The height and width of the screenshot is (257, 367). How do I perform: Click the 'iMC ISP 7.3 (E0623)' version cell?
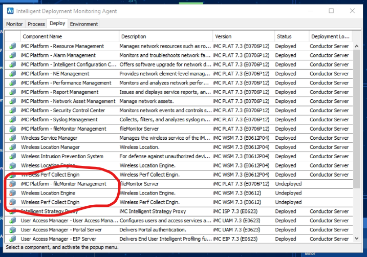click(235, 211)
